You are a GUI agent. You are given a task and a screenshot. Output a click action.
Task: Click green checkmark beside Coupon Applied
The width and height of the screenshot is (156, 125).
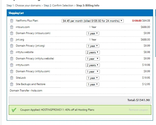point(14,110)
